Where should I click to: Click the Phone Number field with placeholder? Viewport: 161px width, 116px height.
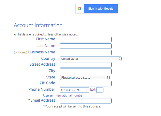click(74, 90)
